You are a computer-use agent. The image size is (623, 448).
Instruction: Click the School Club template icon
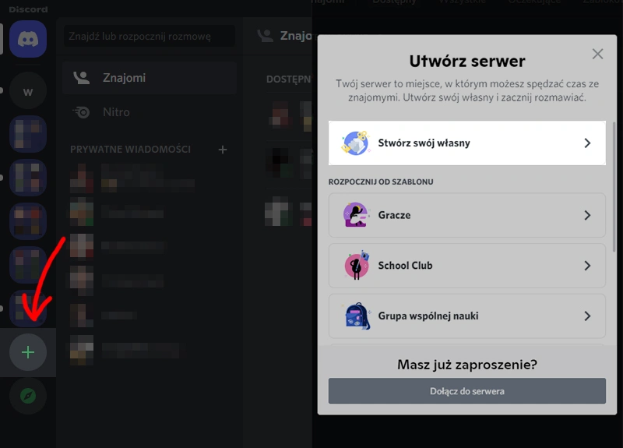tap(357, 265)
